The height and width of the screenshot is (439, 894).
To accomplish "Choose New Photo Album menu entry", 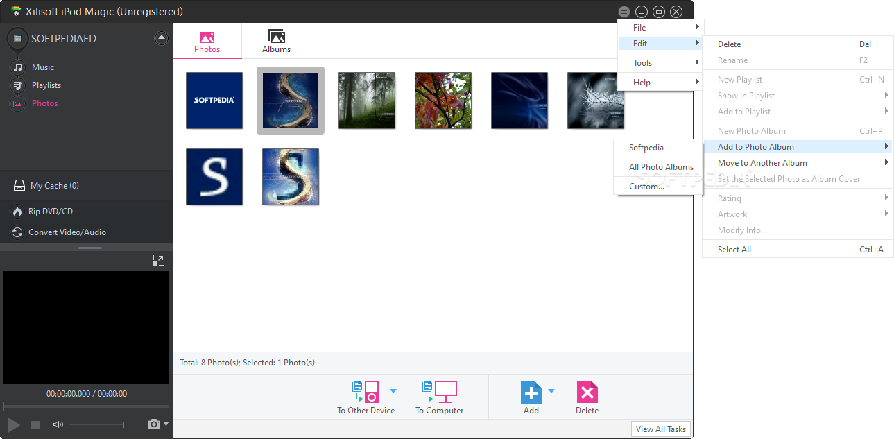I will [798, 131].
